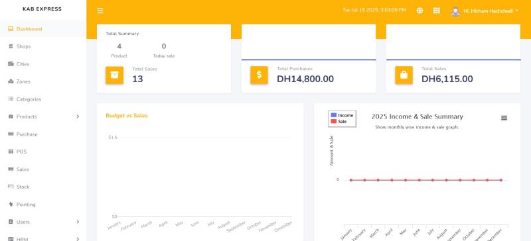This screenshot has width=531, height=241.
Task: Toggle the Sale series in chart legend
Action: 339,121
